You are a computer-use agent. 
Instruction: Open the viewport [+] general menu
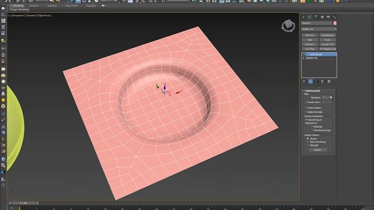click(x=9, y=16)
